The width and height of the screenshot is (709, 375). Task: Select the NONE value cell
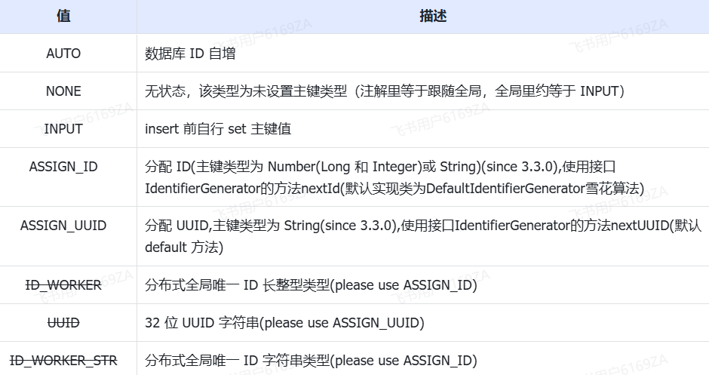click(63, 91)
